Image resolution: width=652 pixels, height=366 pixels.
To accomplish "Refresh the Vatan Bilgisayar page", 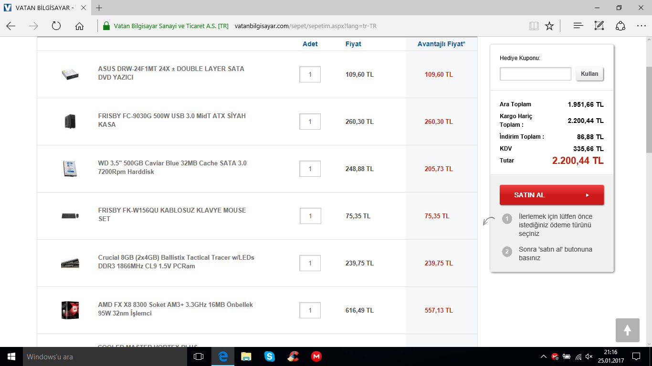I will point(56,26).
